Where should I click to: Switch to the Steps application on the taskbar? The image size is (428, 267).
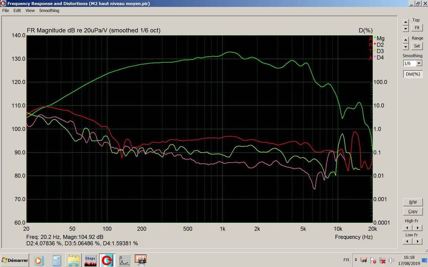click(x=90, y=260)
